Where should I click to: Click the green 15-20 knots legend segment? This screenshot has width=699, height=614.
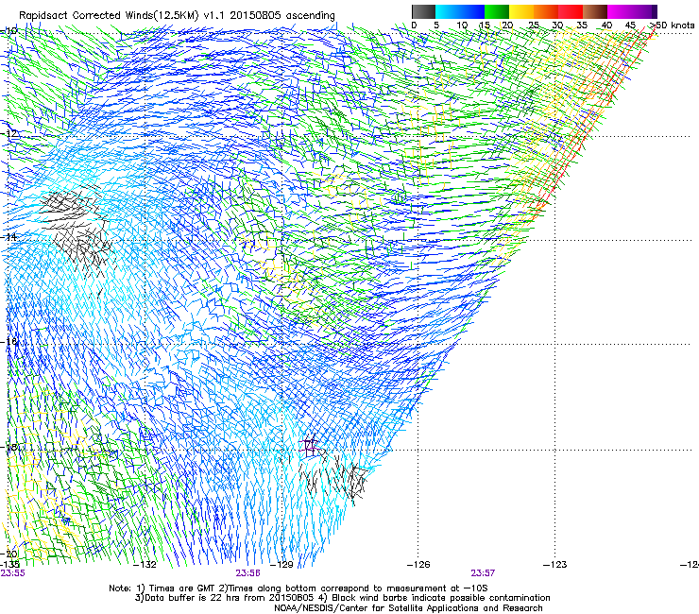pos(497,11)
